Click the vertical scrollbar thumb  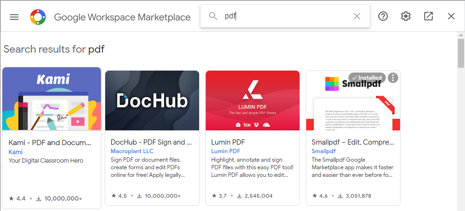(x=461, y=54)
